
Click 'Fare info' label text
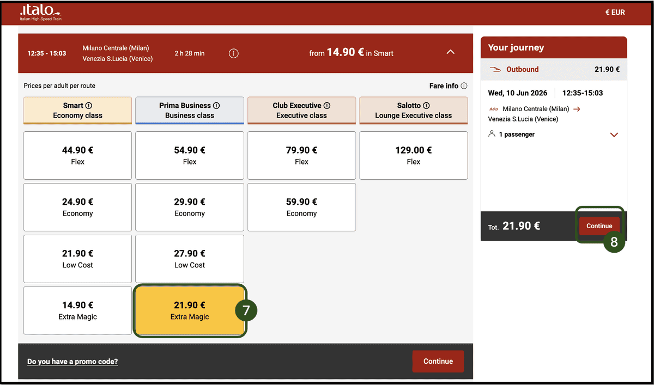(x=444, y=85)
